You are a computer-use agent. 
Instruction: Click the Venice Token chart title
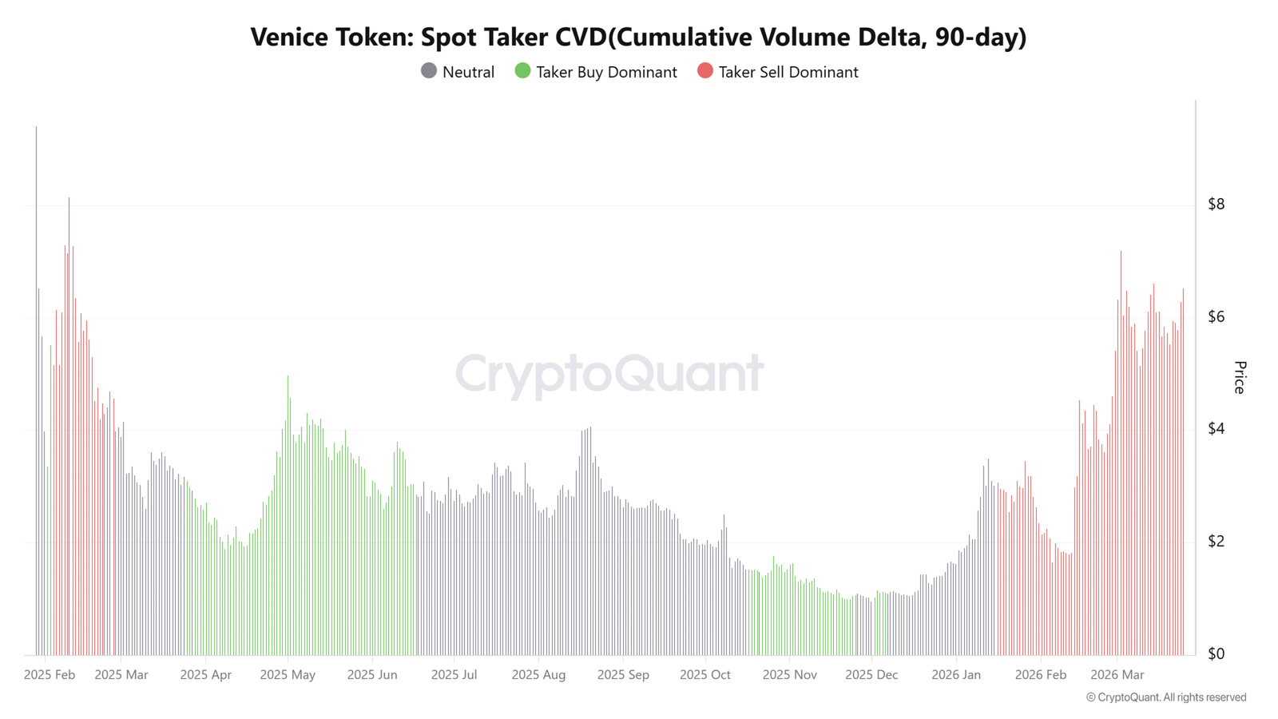(638, 37)
